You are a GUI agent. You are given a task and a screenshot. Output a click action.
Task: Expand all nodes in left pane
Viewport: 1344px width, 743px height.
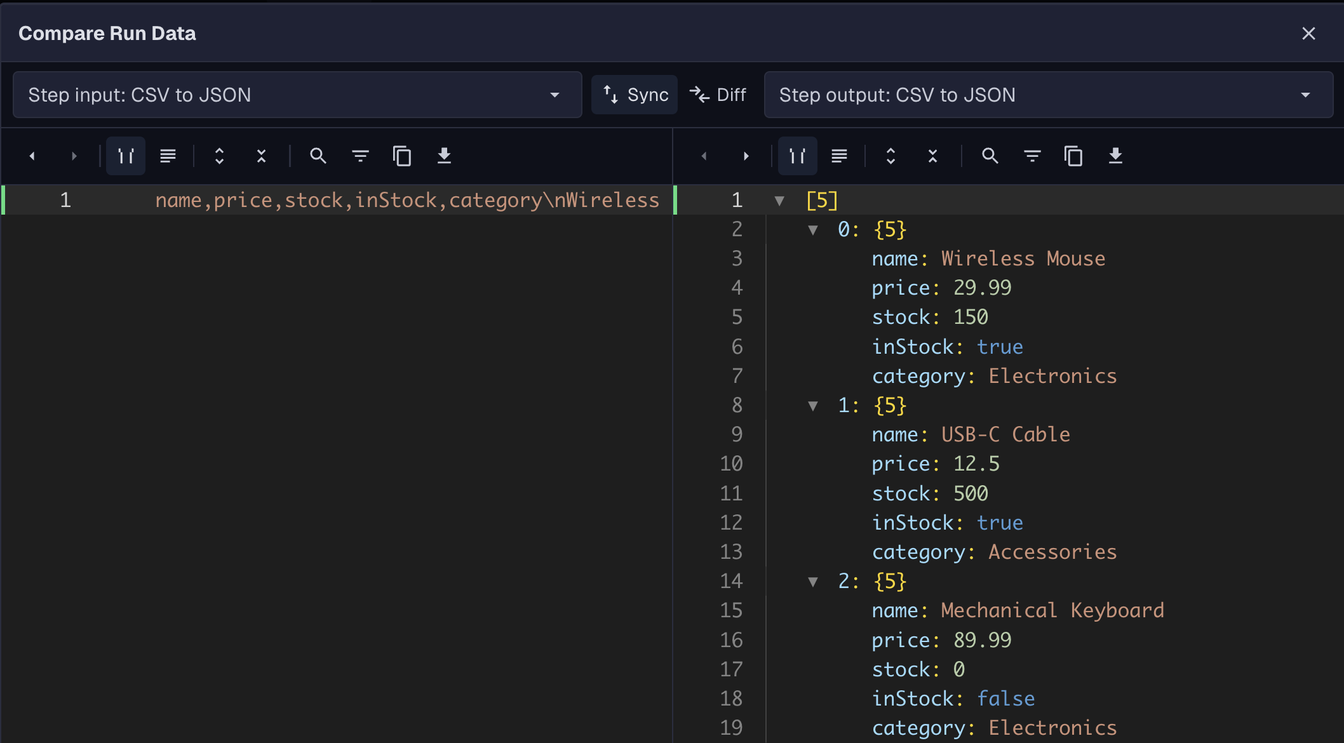coord(219,156)
